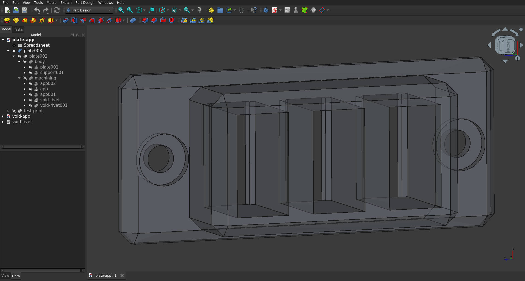Click the Save document icon

click(x=25, y=10)
